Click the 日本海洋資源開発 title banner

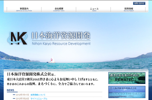coord(61,36)
